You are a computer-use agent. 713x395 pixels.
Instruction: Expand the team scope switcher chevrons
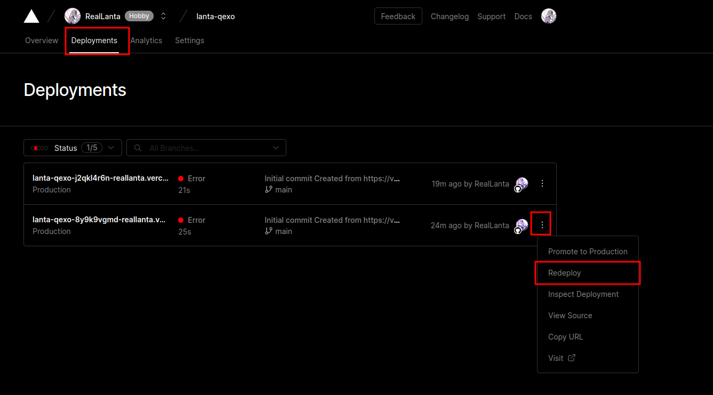(163, 17)
